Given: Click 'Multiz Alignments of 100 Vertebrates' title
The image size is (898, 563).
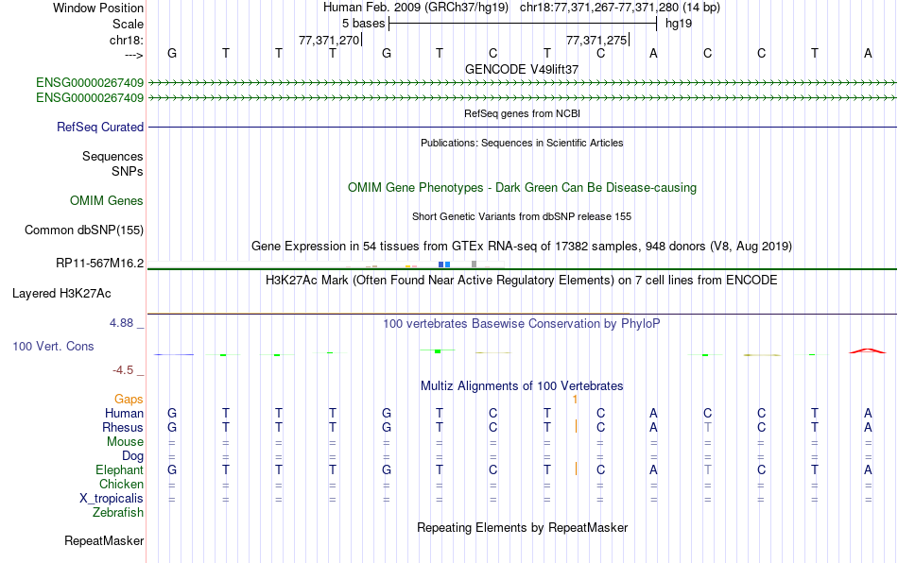Looking at the screenshot, I should click(x=522, y=385).
